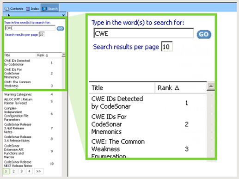239x179 pixels.
Task: Go to results page 3
Action: tap(22, 171)
